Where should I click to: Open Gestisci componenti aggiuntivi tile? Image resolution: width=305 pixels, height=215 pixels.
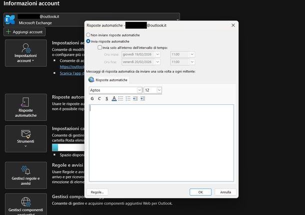click(26, 204)
